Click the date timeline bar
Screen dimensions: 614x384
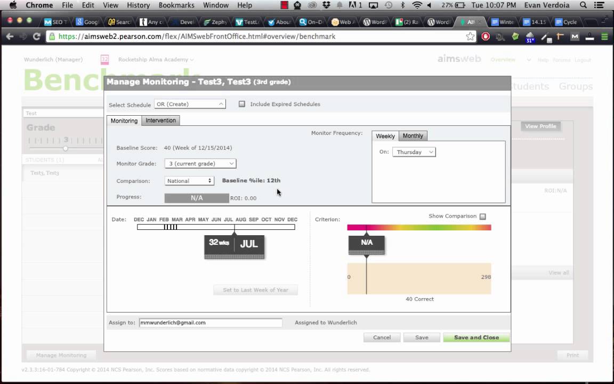click(216, 227)
